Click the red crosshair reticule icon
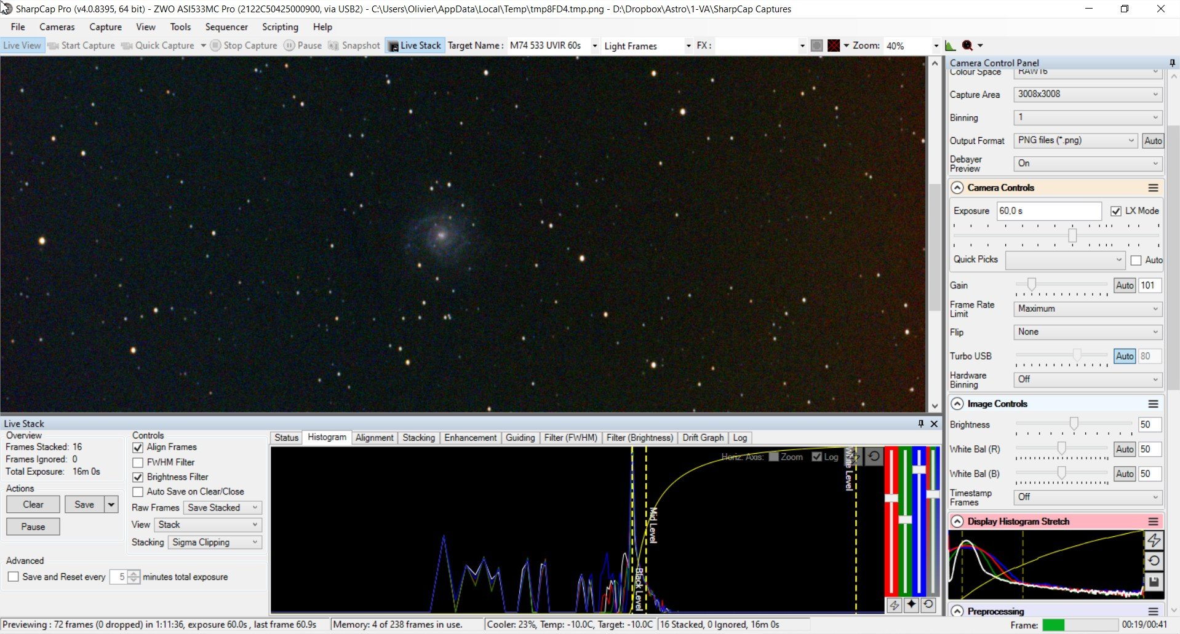Viewport: 1180px width, 634px height. [x=834, y=46]
